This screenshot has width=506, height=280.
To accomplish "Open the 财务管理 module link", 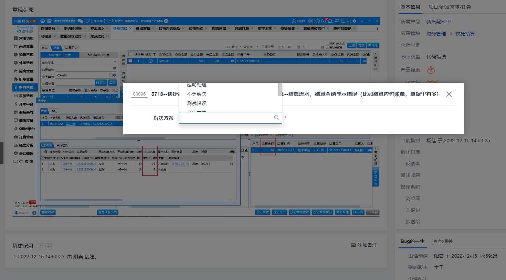I will [x=436, y=34].
